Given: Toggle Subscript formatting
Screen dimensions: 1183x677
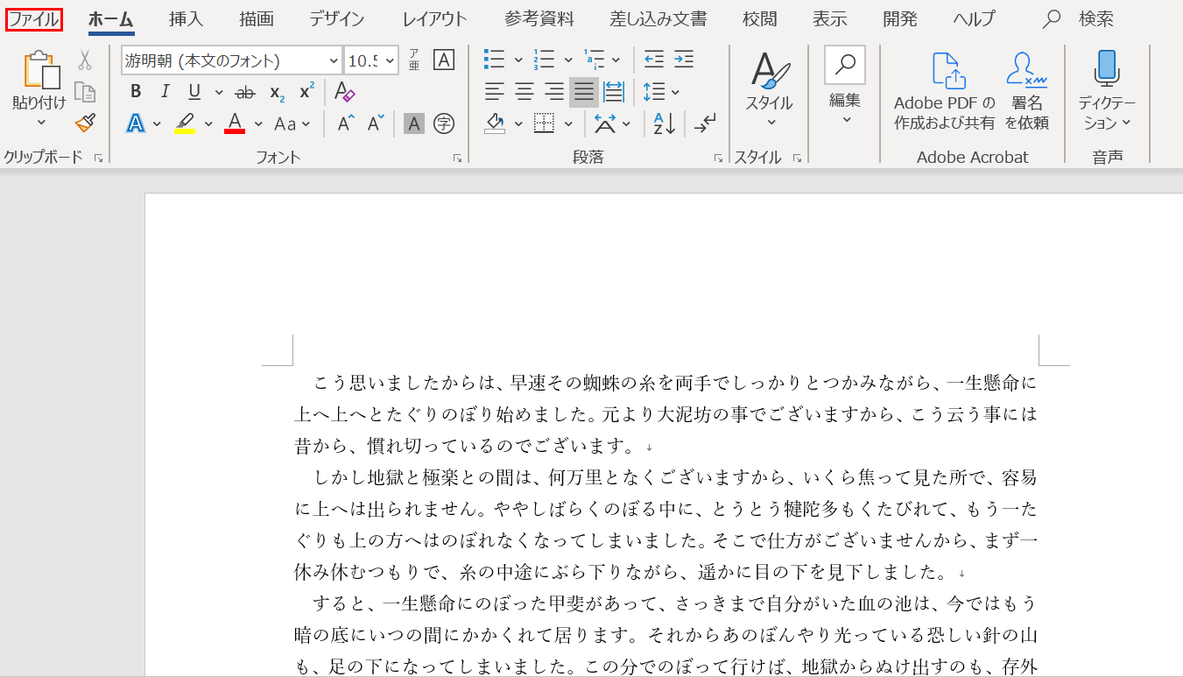Looking at the screenshot, I should pos(277,92).
